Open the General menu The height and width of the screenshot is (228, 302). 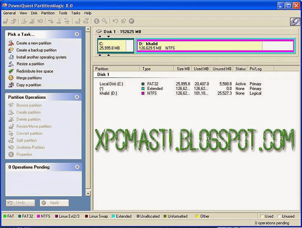[9, 13]
